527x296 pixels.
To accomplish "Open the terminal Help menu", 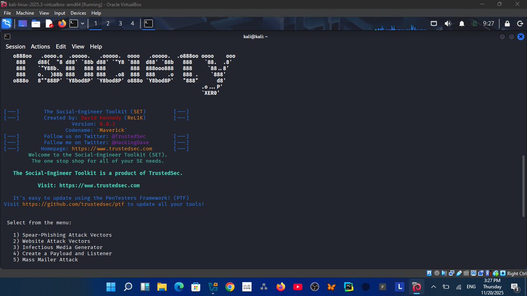I will pyautogui.click(x=96, y=46).
